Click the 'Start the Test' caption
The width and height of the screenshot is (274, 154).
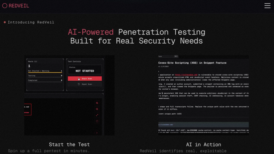(69, 144)
